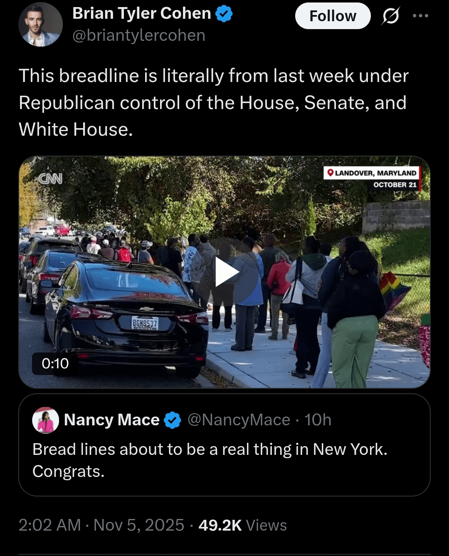Click the Nancy Mace name in quote
The height and width of the screenshot is (556, 449).
pos(111,420)
